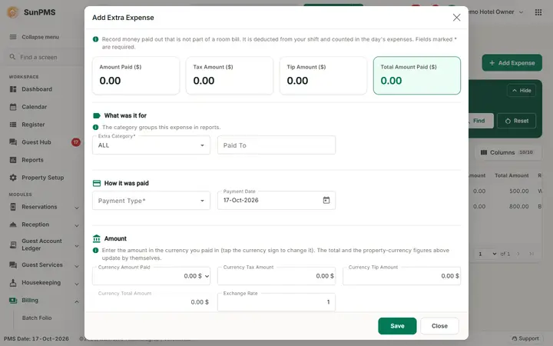This screenshot has width=553, height=346.
Task: Open Reports from the sidebar
Action: point(32,160)
